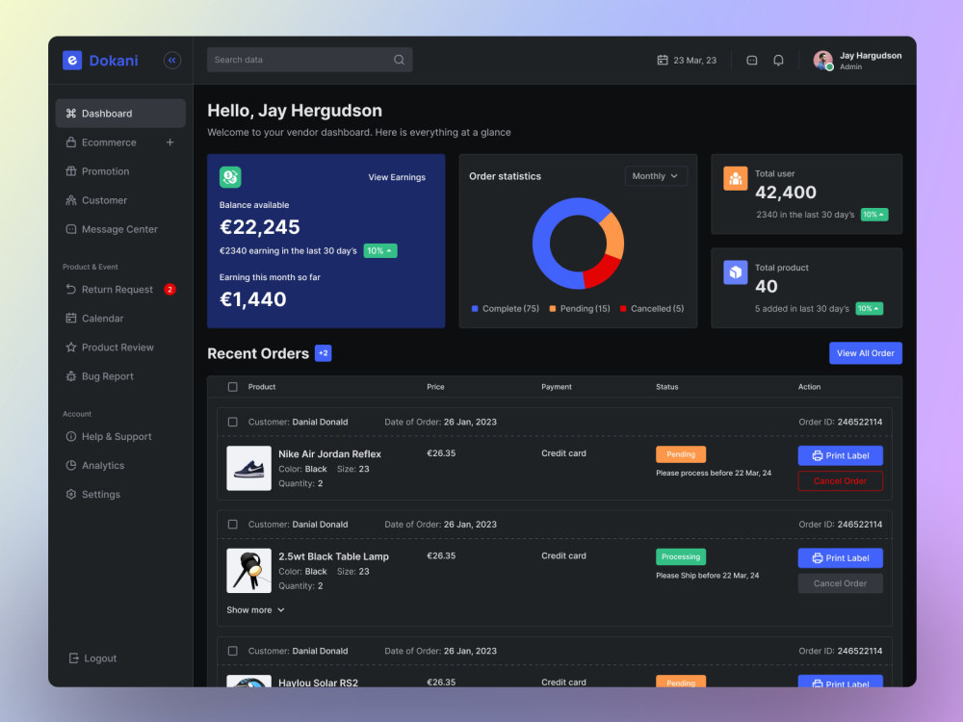Click the Payment column header

point(557,387)
